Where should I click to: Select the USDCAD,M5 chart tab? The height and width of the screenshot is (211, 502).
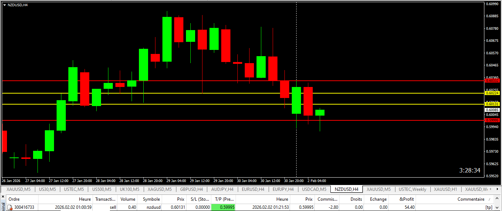(314, 189)
